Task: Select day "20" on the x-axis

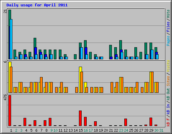Action: point(106,130)
